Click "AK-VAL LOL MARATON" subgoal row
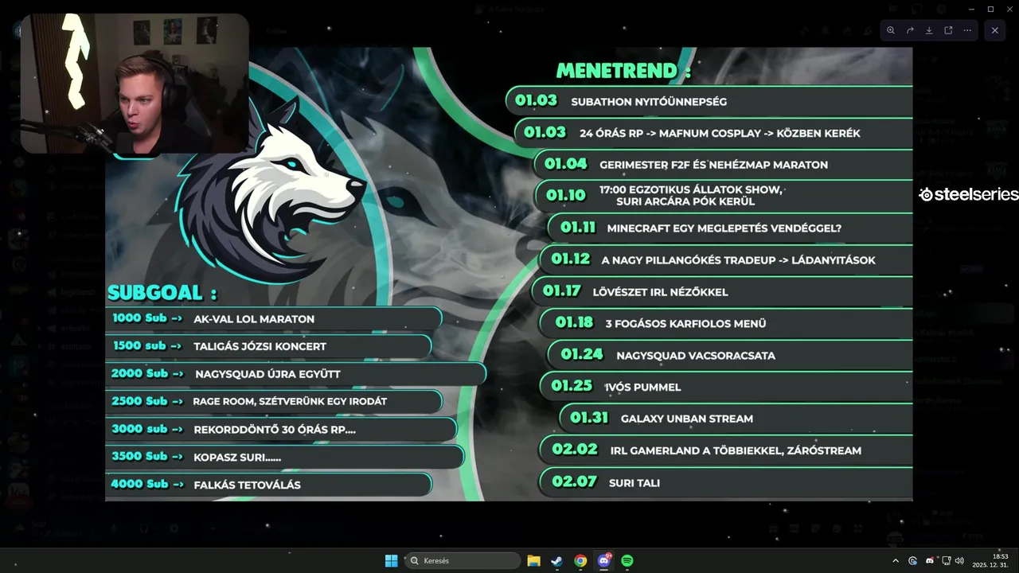 [273, 318]
